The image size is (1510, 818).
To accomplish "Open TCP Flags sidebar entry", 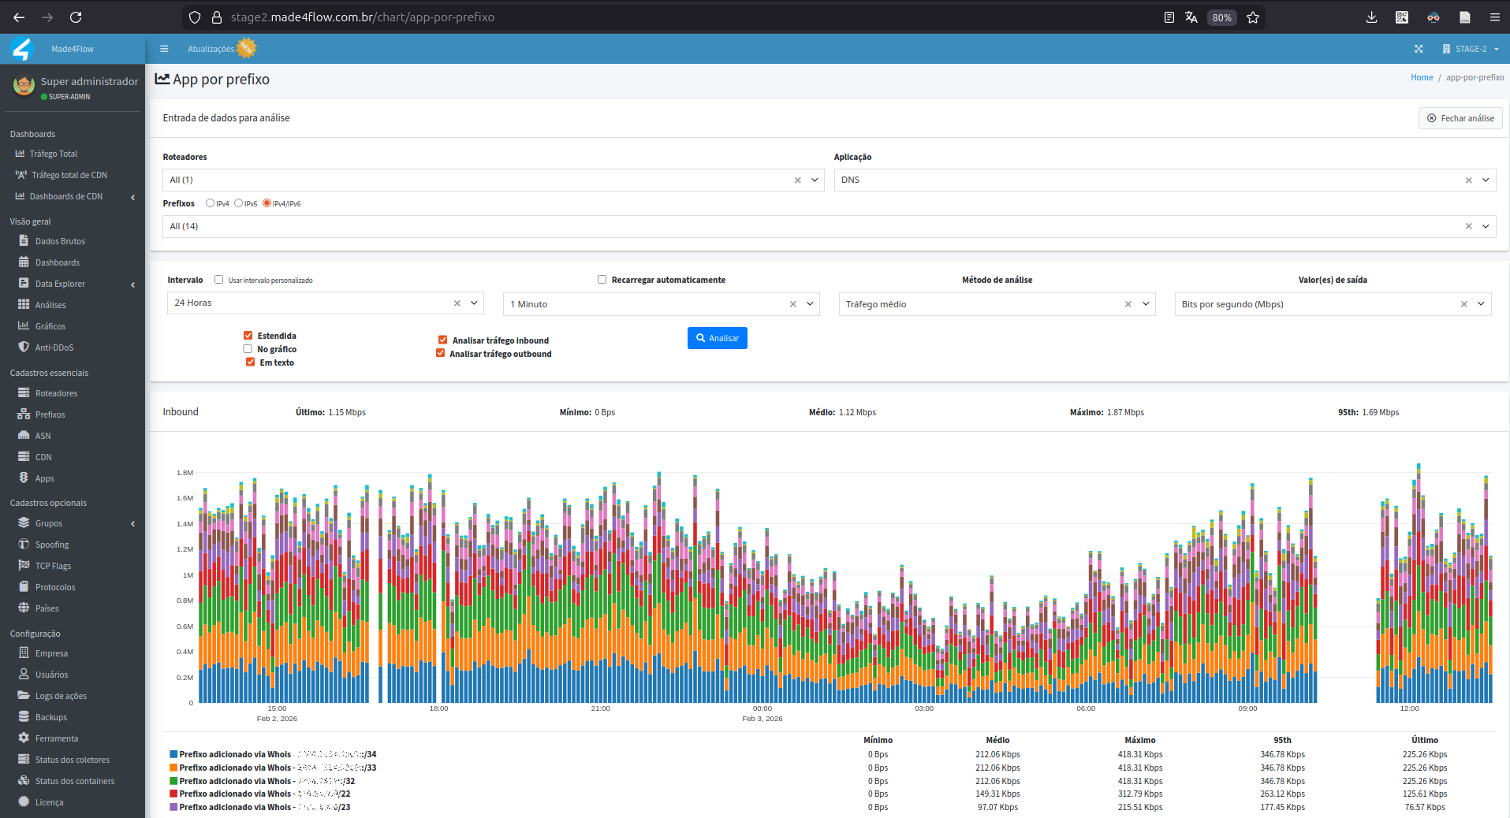I will [x=53, y=566].
